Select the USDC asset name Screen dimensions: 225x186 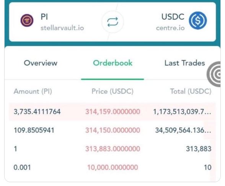tap(173, 17)
